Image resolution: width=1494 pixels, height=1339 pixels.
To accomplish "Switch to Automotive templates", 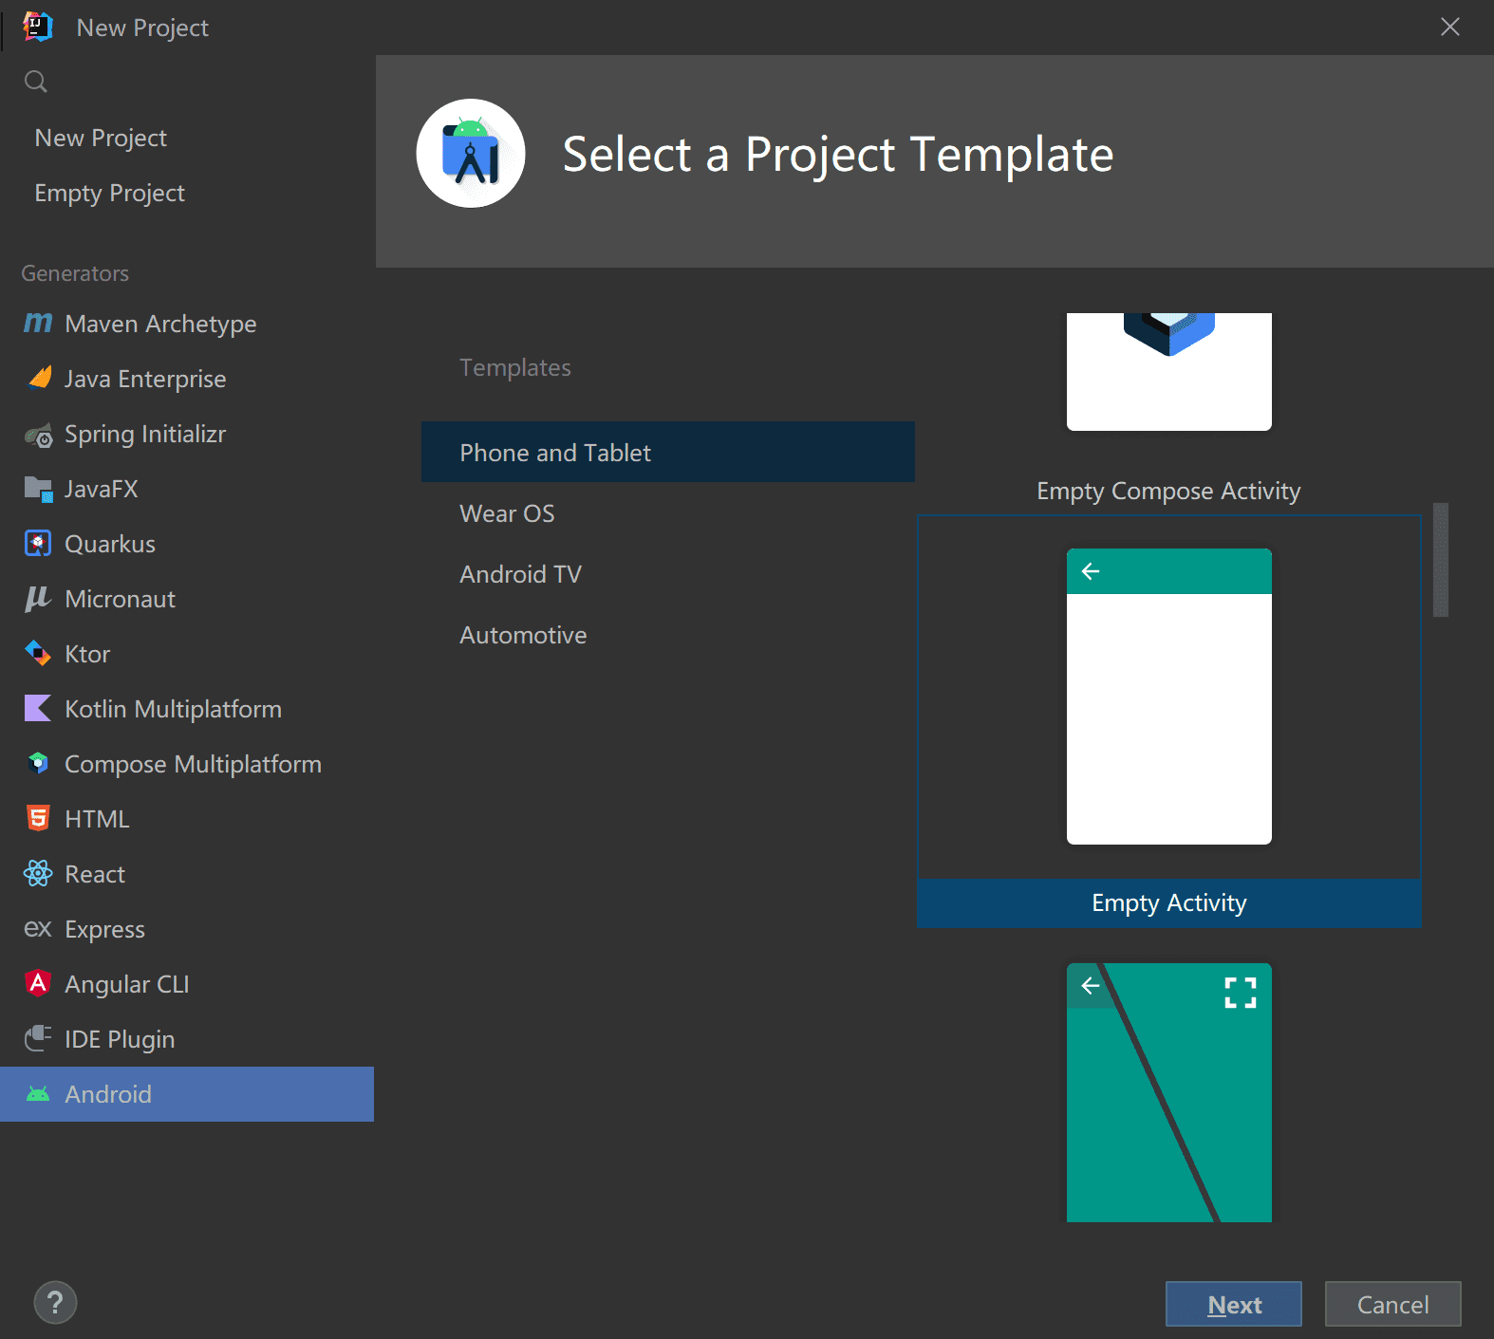I will coord(668,635).
